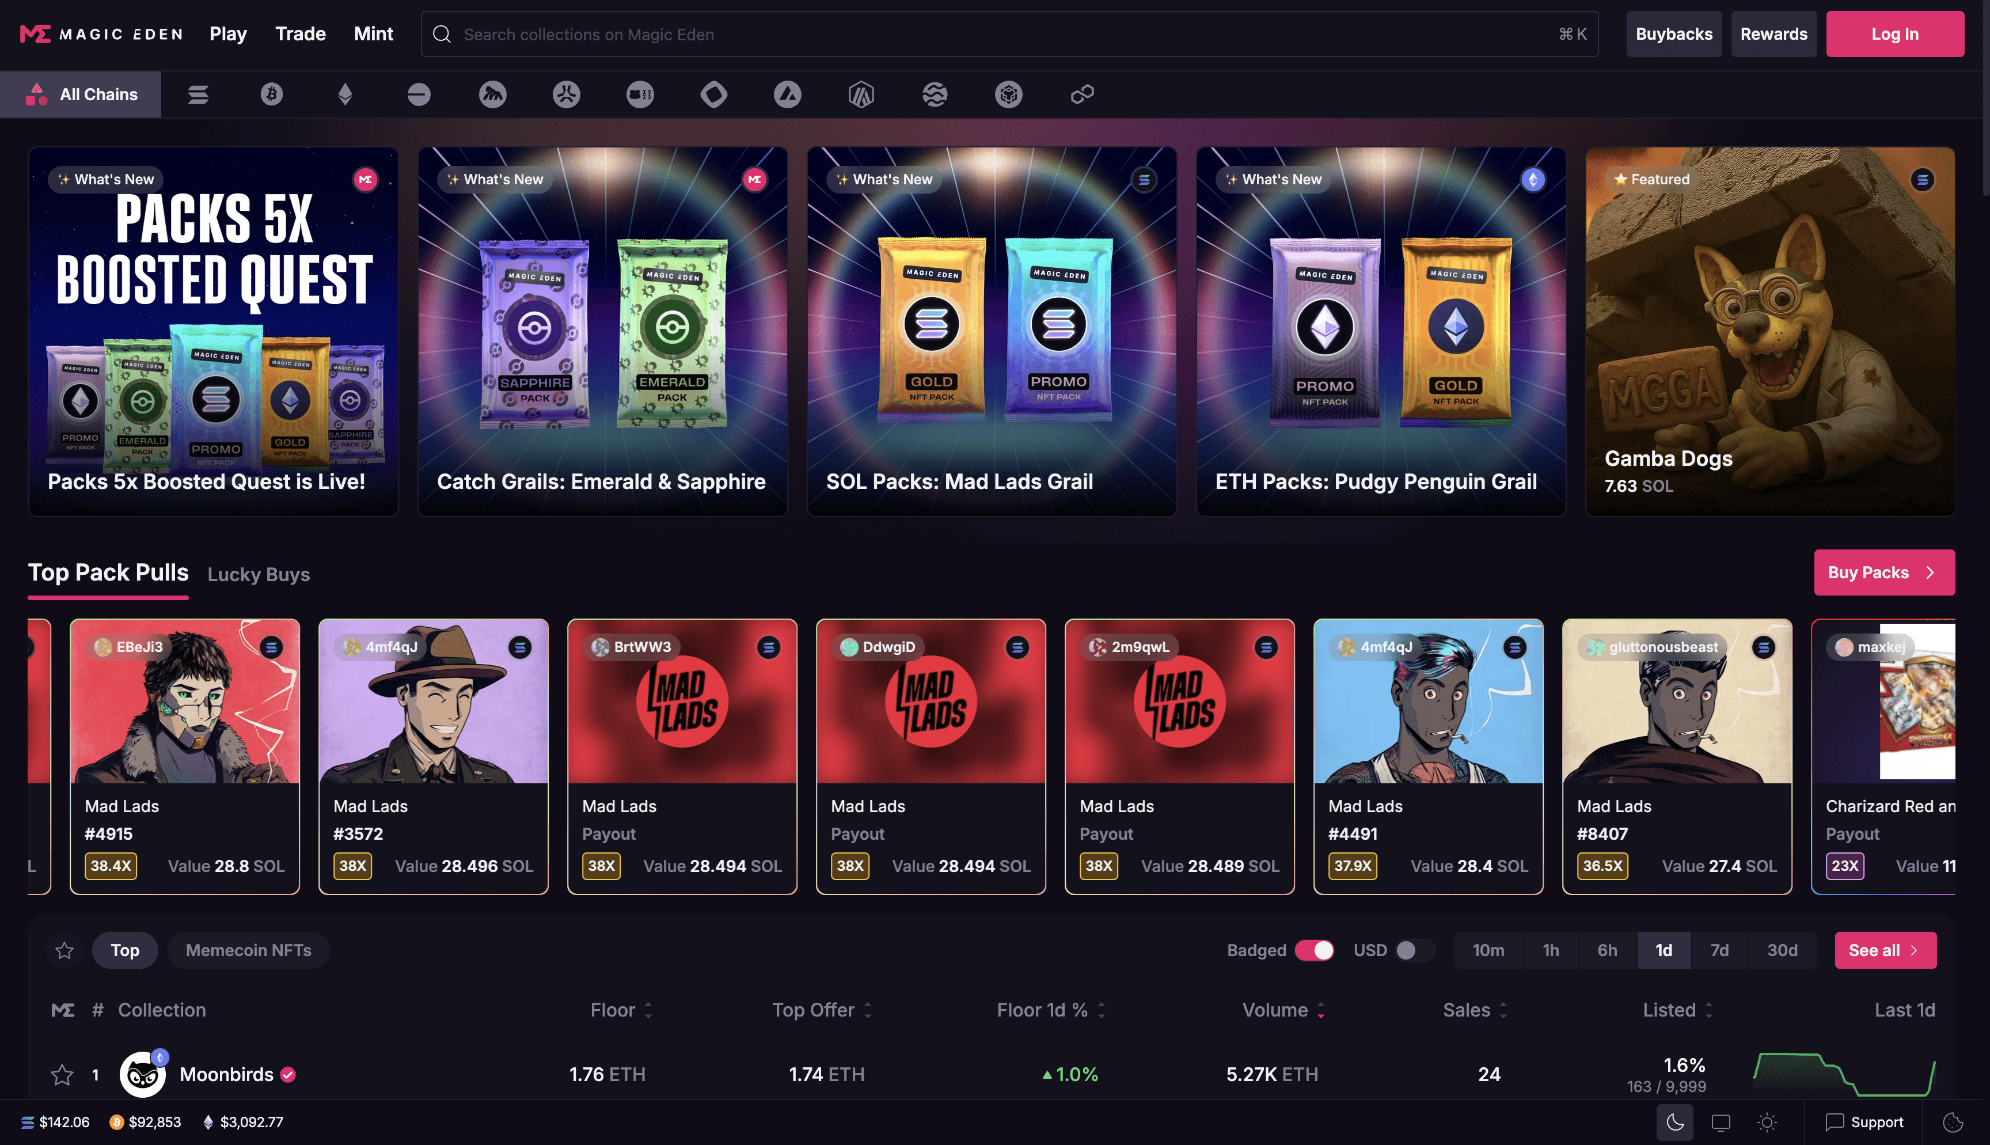Show watchlist star filter
Screen dimensions: 1990x1145
pos(64,950)
